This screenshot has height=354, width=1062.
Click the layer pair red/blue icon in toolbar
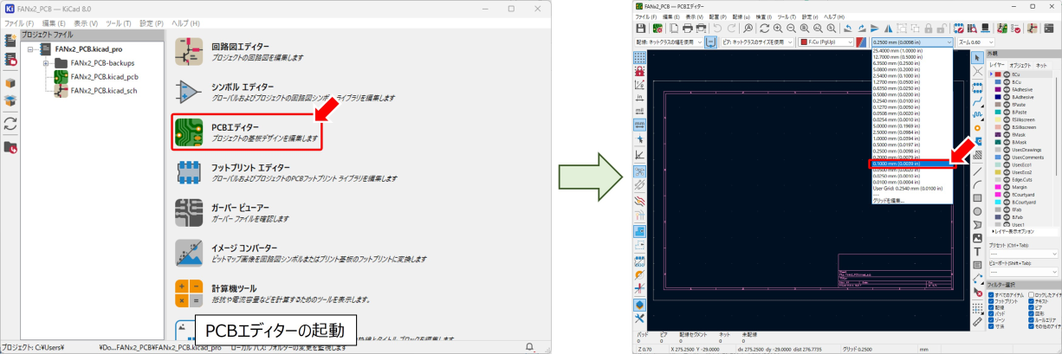[x=862, y=42]
